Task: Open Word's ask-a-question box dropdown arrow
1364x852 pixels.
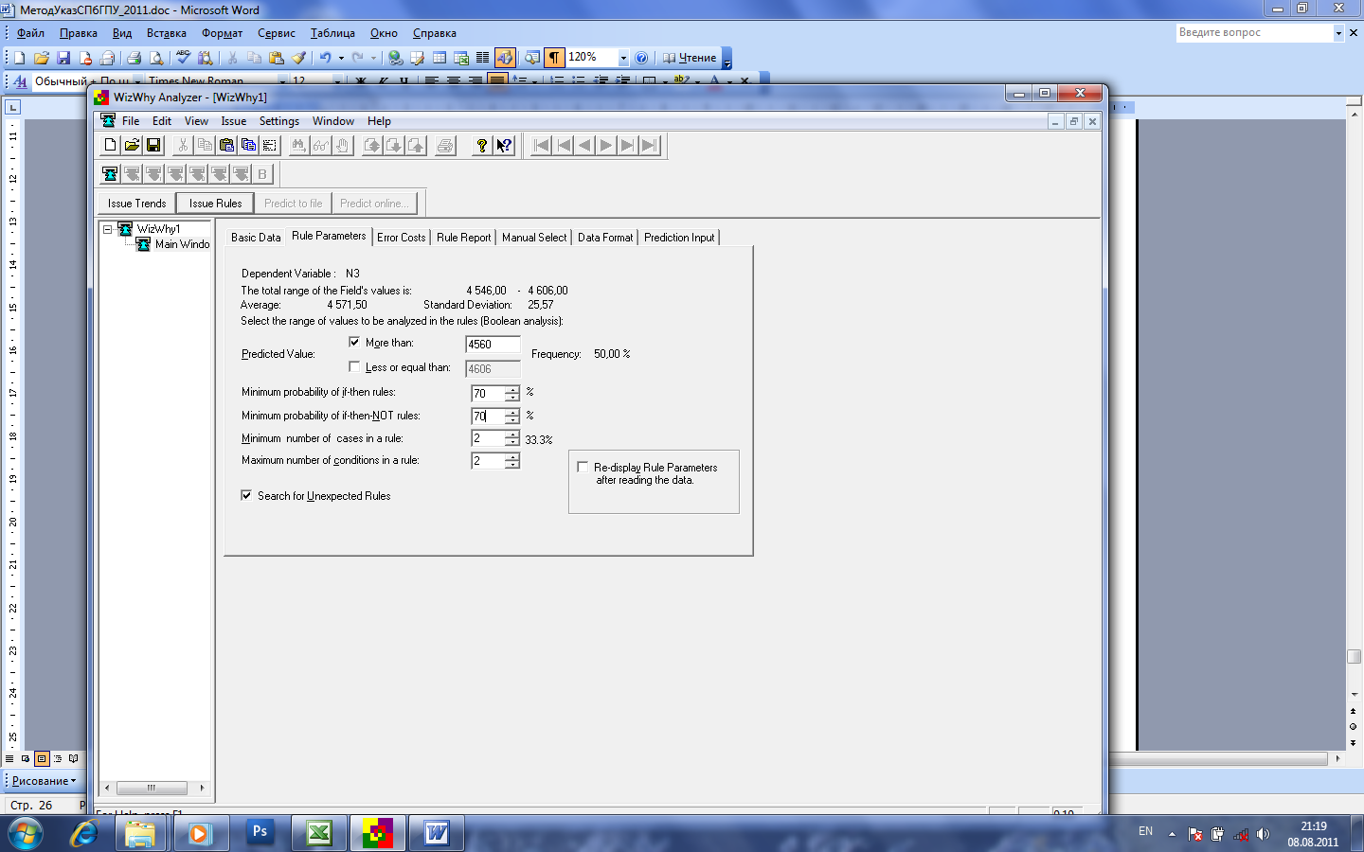Action: click(1338, 32)
